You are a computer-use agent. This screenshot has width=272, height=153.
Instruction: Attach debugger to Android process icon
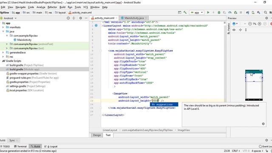pos(235,12)
